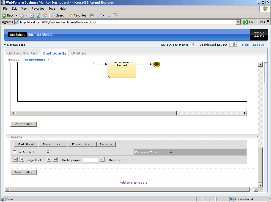Click the Home icon in toolbar
Image resolution: width=271 pixels, height=202 pixels.
coord(45,15)
